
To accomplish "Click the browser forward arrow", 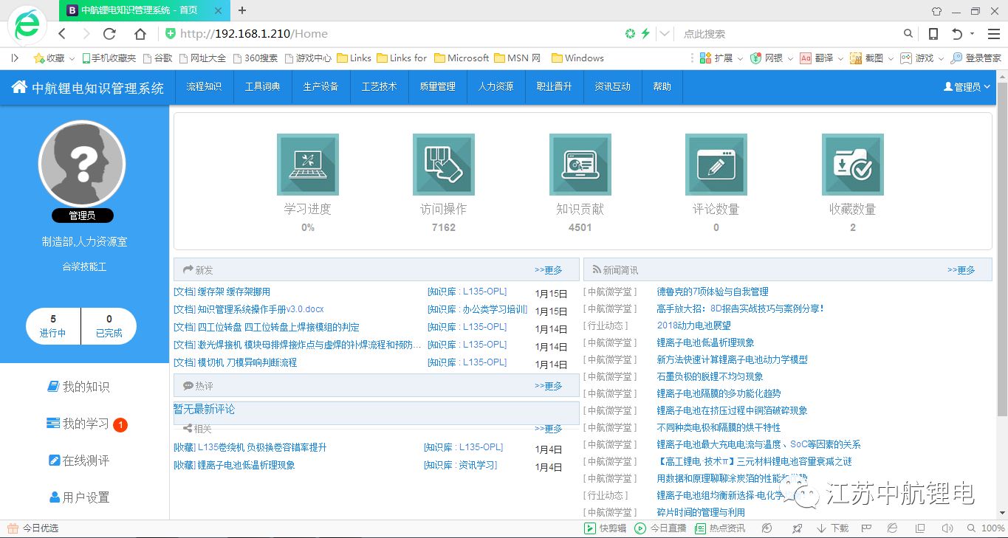I will click(86, 34).
